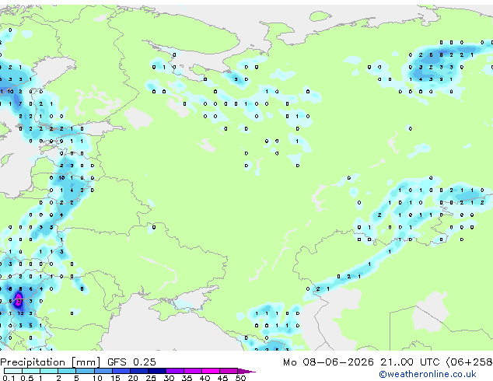Click the '12' precipitation value on map
This screenshot has height=381, width=493.
tap(20, 313)
